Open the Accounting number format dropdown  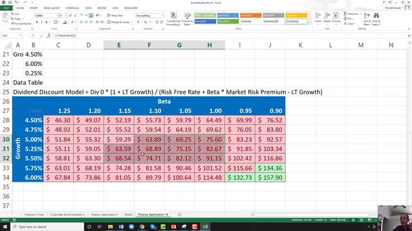tap(162, 15)
